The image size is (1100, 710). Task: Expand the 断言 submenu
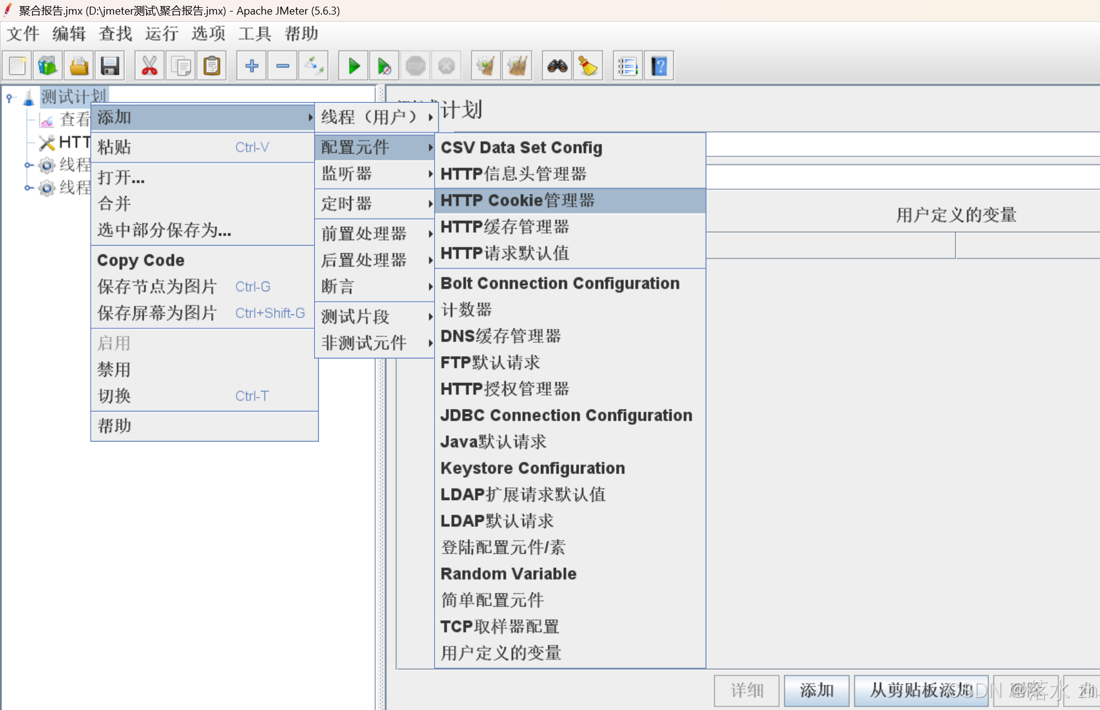coord(375,286)
